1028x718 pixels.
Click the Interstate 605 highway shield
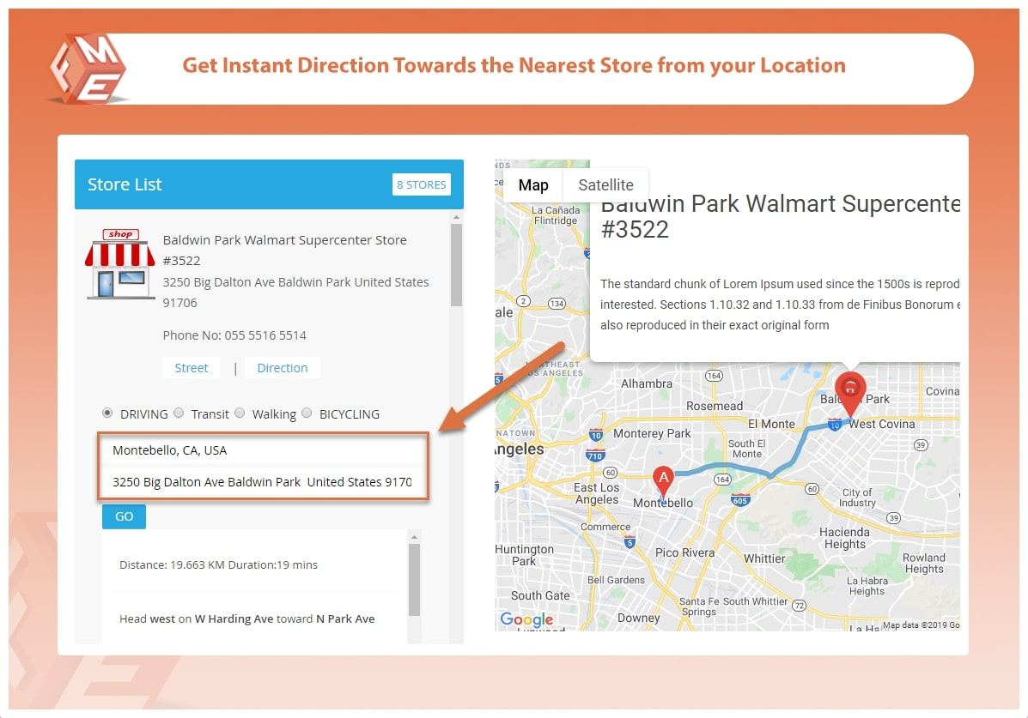click(x=739, y=499)
